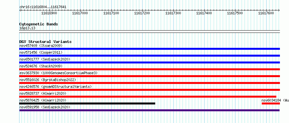
Task: Click ruler position 11617300
Action: pyautogui.click(x=173, y=13)
